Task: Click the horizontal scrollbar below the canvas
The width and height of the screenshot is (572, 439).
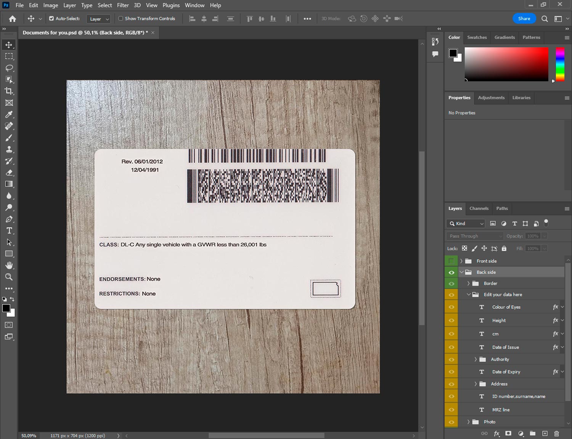Action: coord(266,435)
